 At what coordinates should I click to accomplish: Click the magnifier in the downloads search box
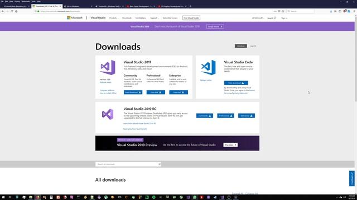[x=159, y=164]
